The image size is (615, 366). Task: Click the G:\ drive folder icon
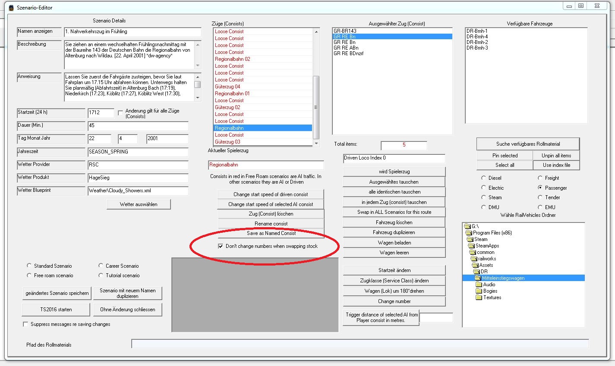pos(467,226)
